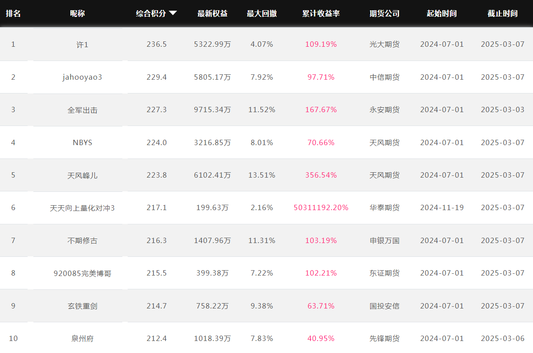The image size is (533, 353).
Task: Select the score 236.5
Action: click(x=157, y=44)
